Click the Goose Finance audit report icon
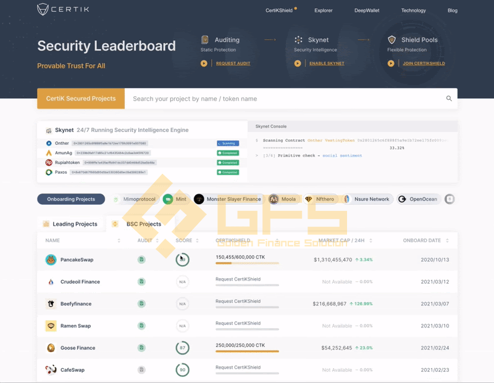Screen dimensions: 494x383 point(141,348)
